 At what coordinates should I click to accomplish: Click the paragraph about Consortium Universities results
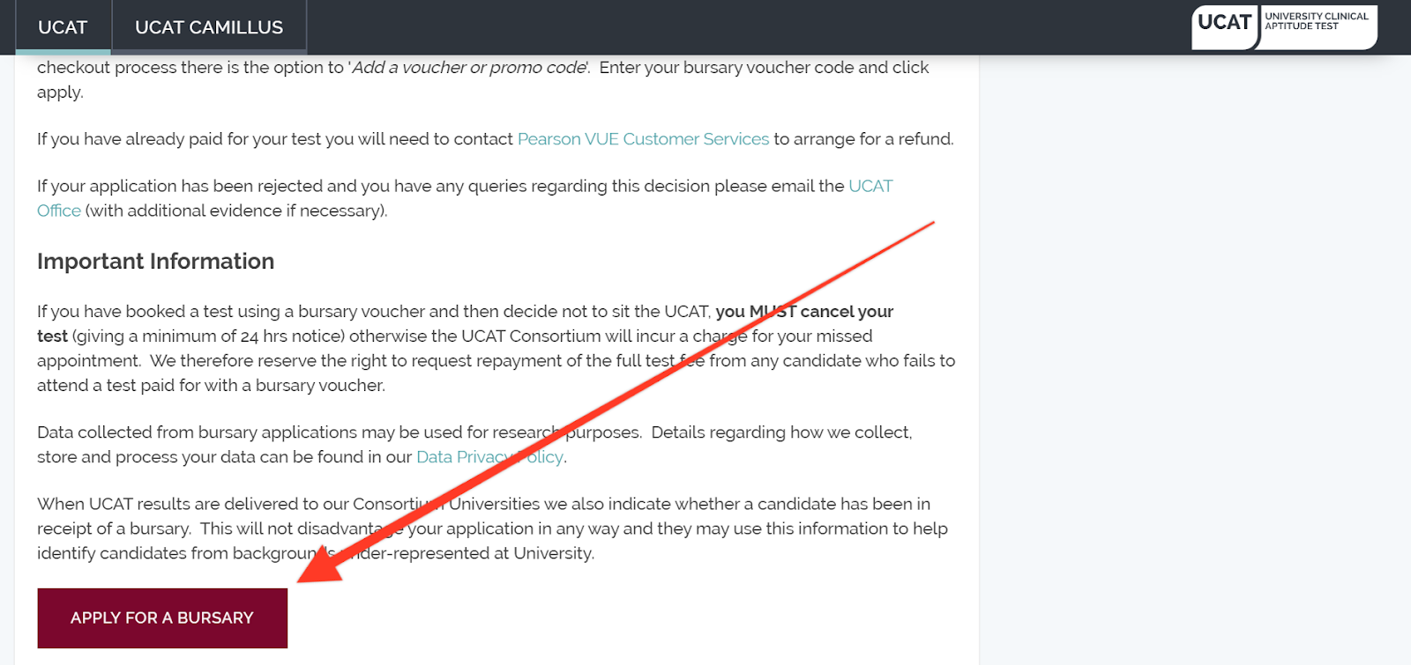click(x=492, y=528)
